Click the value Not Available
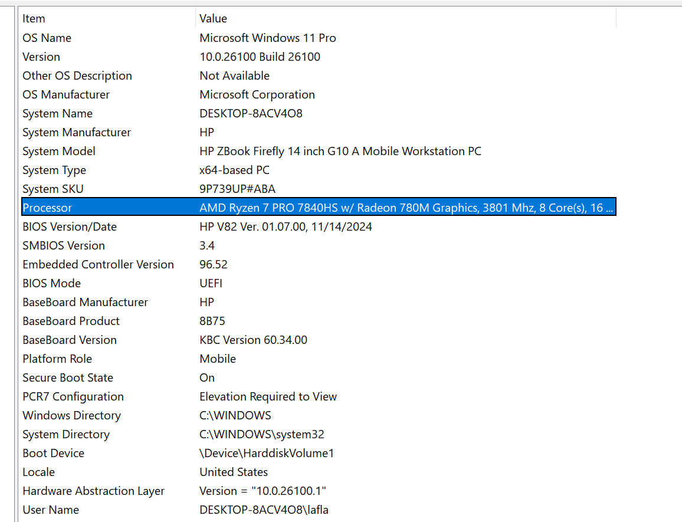Viewport: 682px width, 522px height. coord(234,75)
